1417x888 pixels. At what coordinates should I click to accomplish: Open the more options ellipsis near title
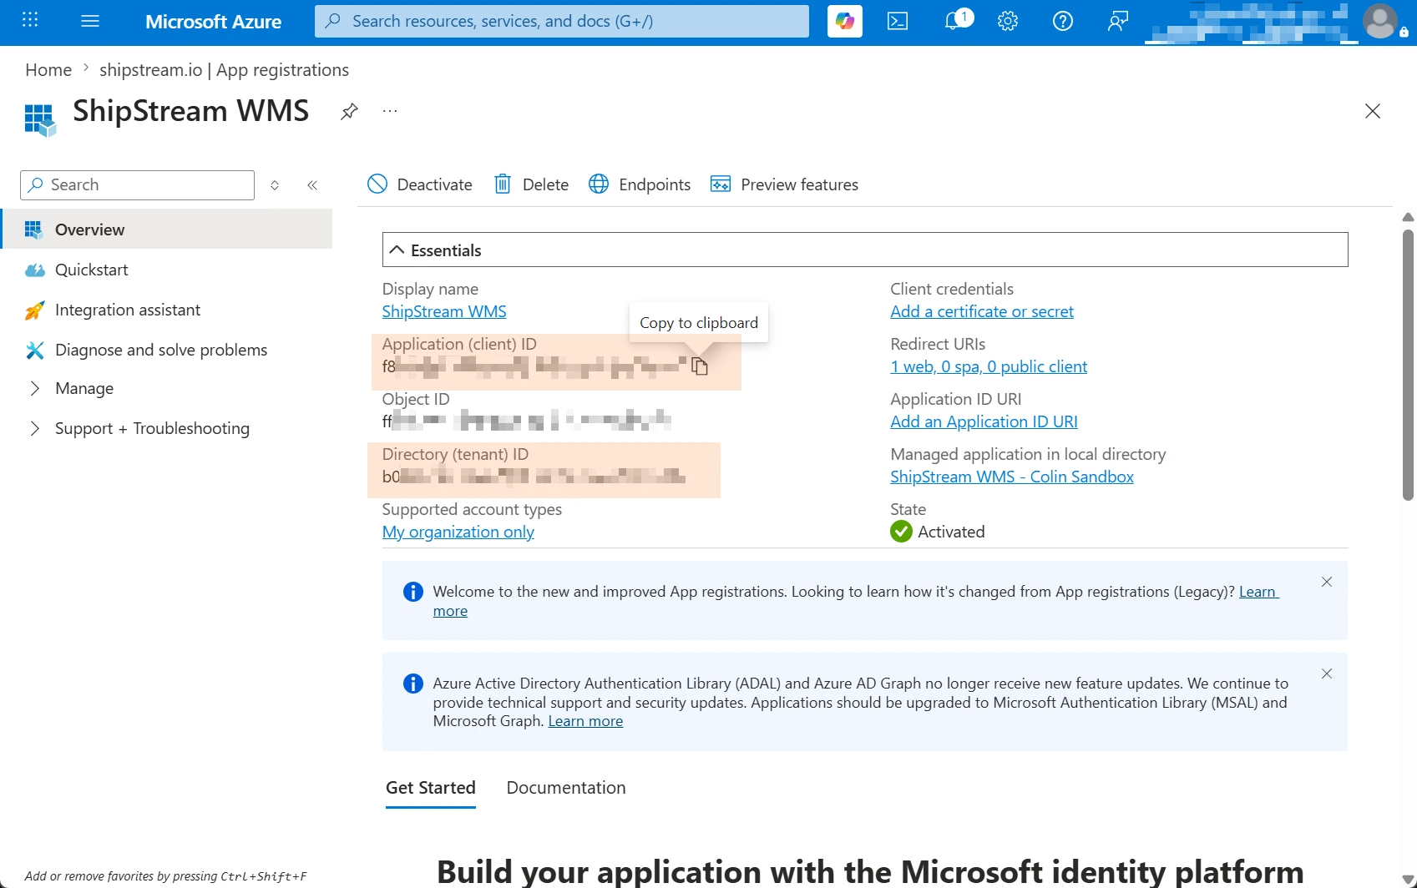coord(390,111)
